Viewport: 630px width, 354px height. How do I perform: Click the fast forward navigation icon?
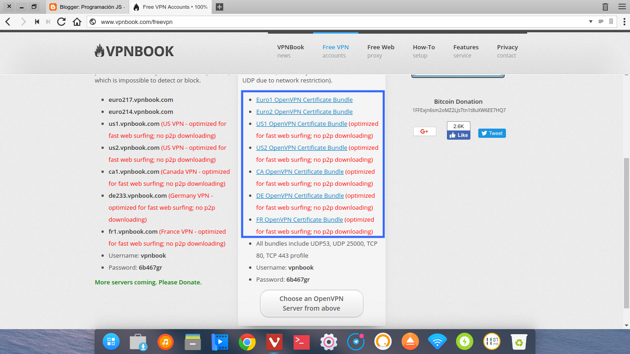[48, 22]
